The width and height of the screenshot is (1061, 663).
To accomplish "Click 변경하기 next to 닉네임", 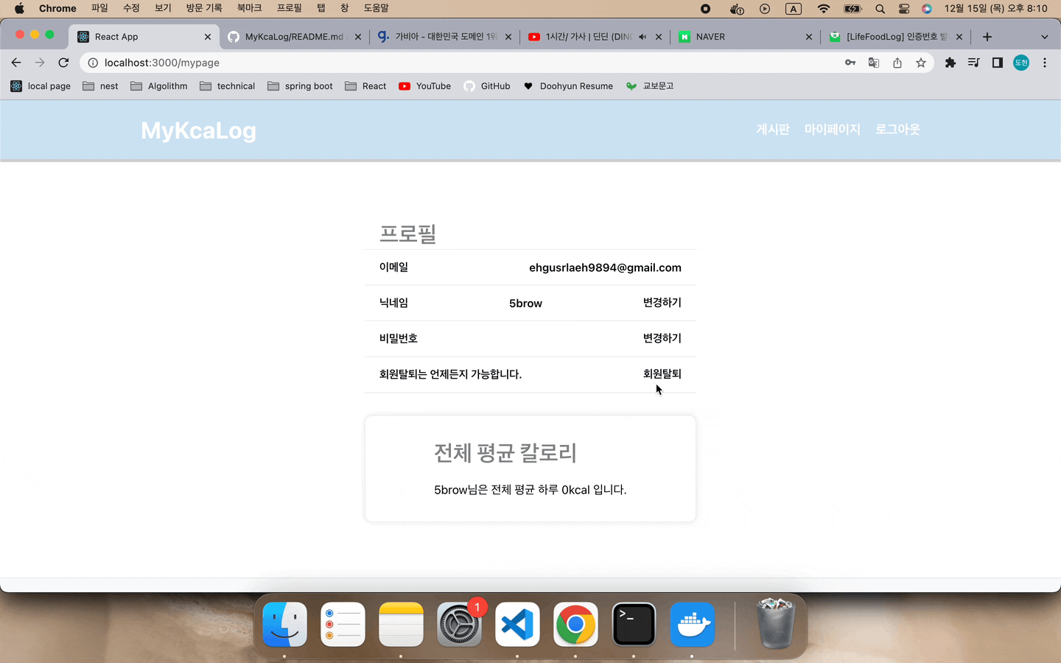I will pyautogui.click(x=662, y=303).
